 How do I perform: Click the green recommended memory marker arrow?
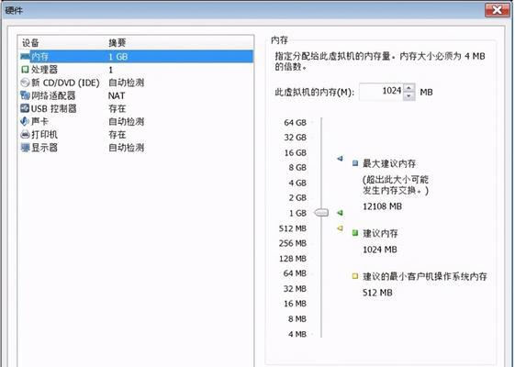pos(340,213)
